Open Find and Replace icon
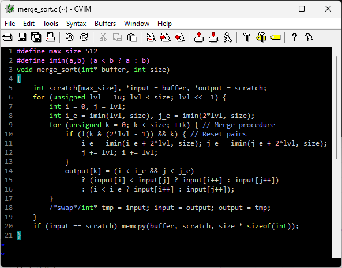Image resolution: width=342 pixels, height=268 pixels. point(151,37)
